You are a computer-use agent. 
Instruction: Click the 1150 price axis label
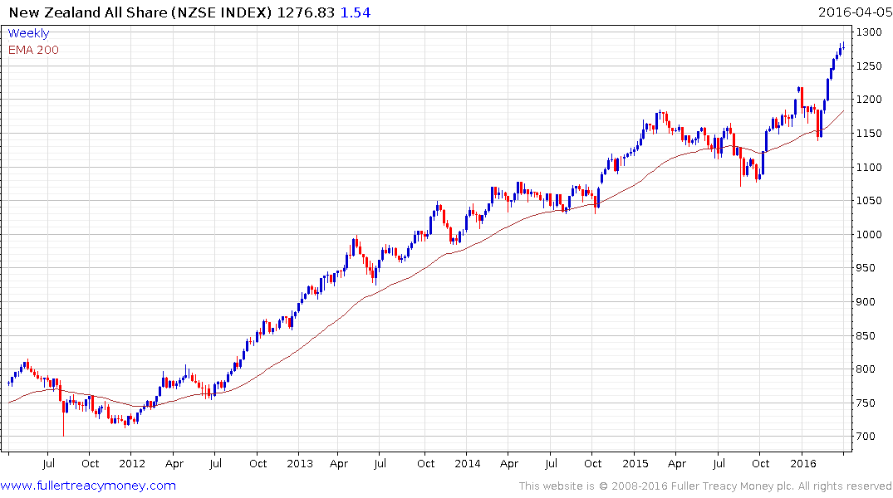point(869,134)
